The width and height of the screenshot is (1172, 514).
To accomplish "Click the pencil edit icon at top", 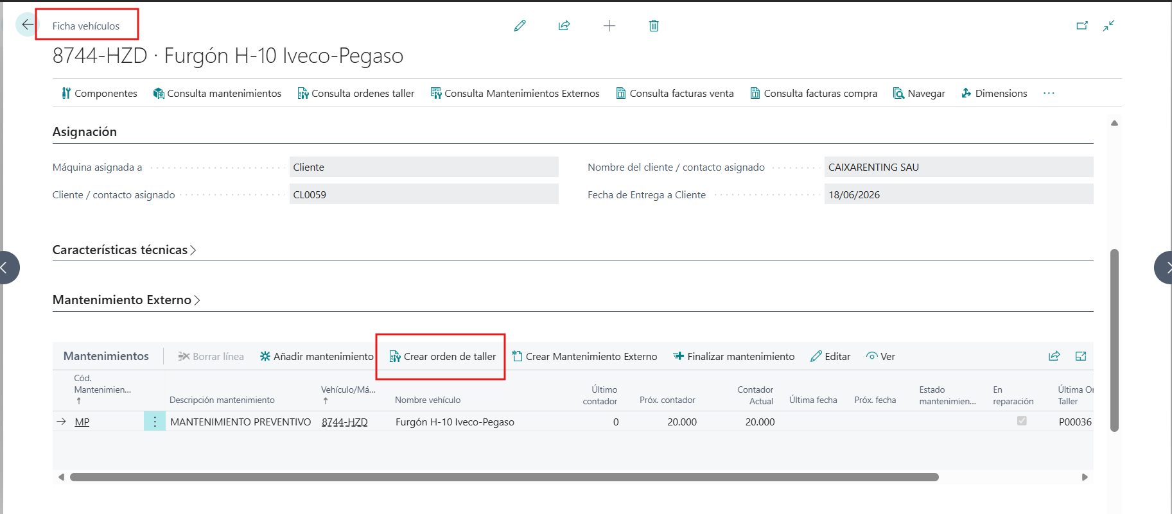I will (520, 26).
